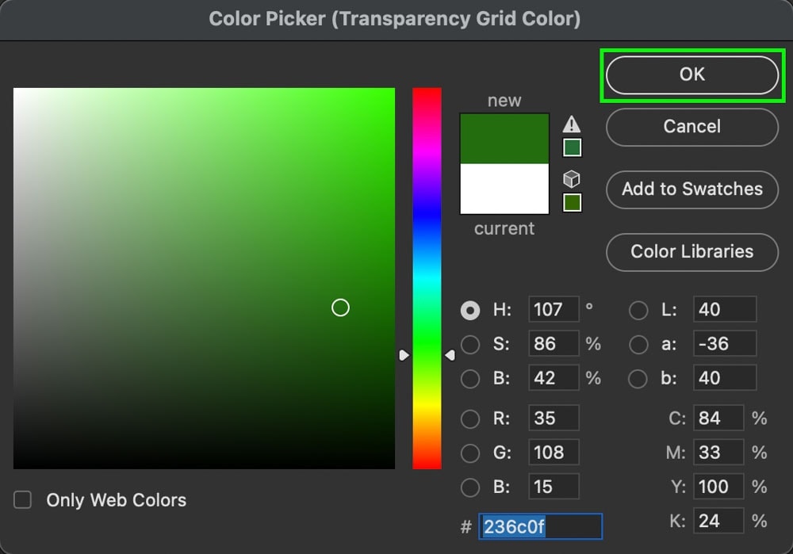Click the R field showing 35
Screen dimensions: 793x554
click(x=554, y=418)
